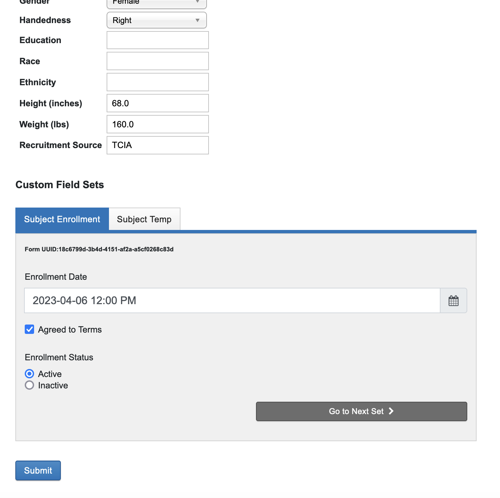This screenshot has width=500, height=498.
Task: Toggle the Agreed to Terms checkbox
Action: [29, 330]
